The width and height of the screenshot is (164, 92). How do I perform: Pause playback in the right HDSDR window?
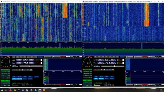tap(101, 70)
